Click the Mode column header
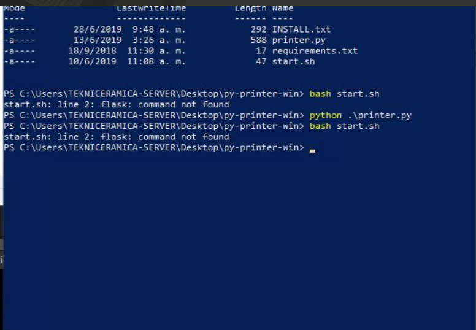 [x=14, y=9]
